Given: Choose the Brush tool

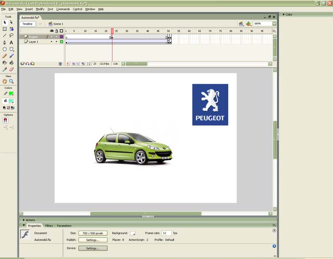Looking at the screenshot, I should (11, 56).
